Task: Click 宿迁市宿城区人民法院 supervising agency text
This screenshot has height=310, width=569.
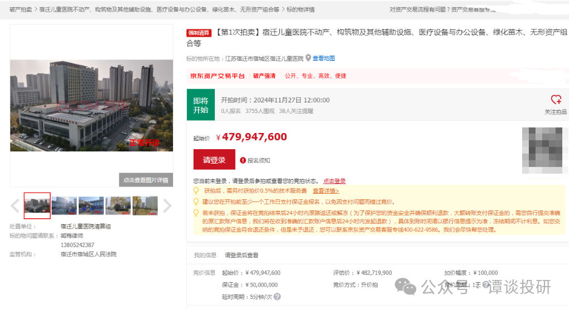Action: pyautogui.click(x=89, y=254)
